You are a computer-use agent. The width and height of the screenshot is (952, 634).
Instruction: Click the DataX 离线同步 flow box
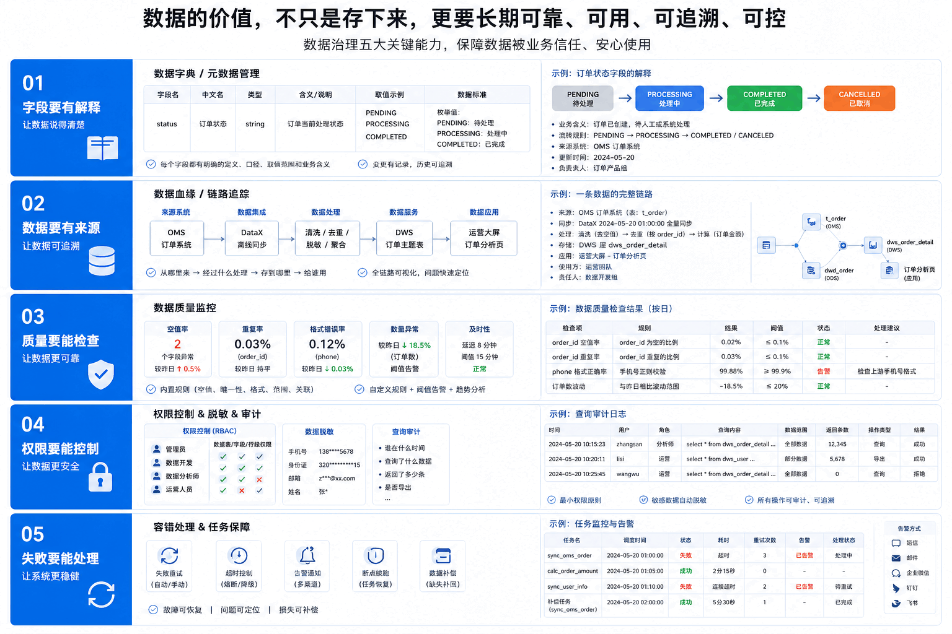252,238
